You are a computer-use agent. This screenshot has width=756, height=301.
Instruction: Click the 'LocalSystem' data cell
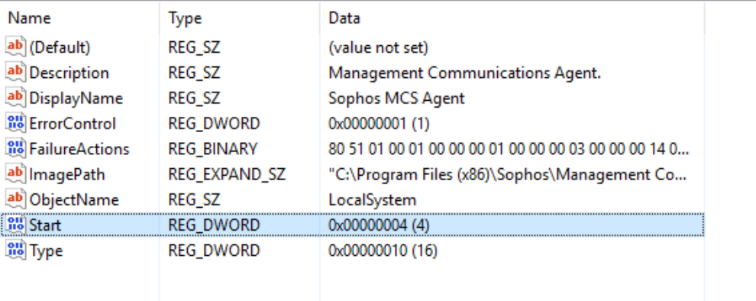(x=372, y=199)
